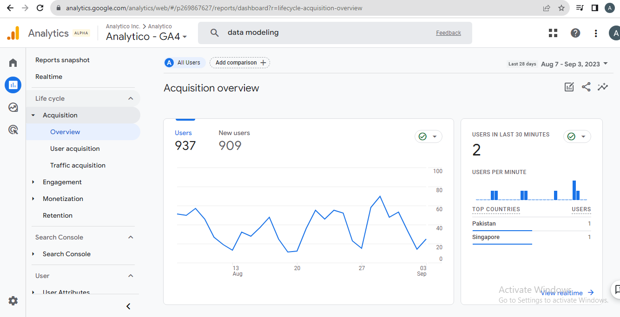Open the Insights sparkline icon

point(603,87)
